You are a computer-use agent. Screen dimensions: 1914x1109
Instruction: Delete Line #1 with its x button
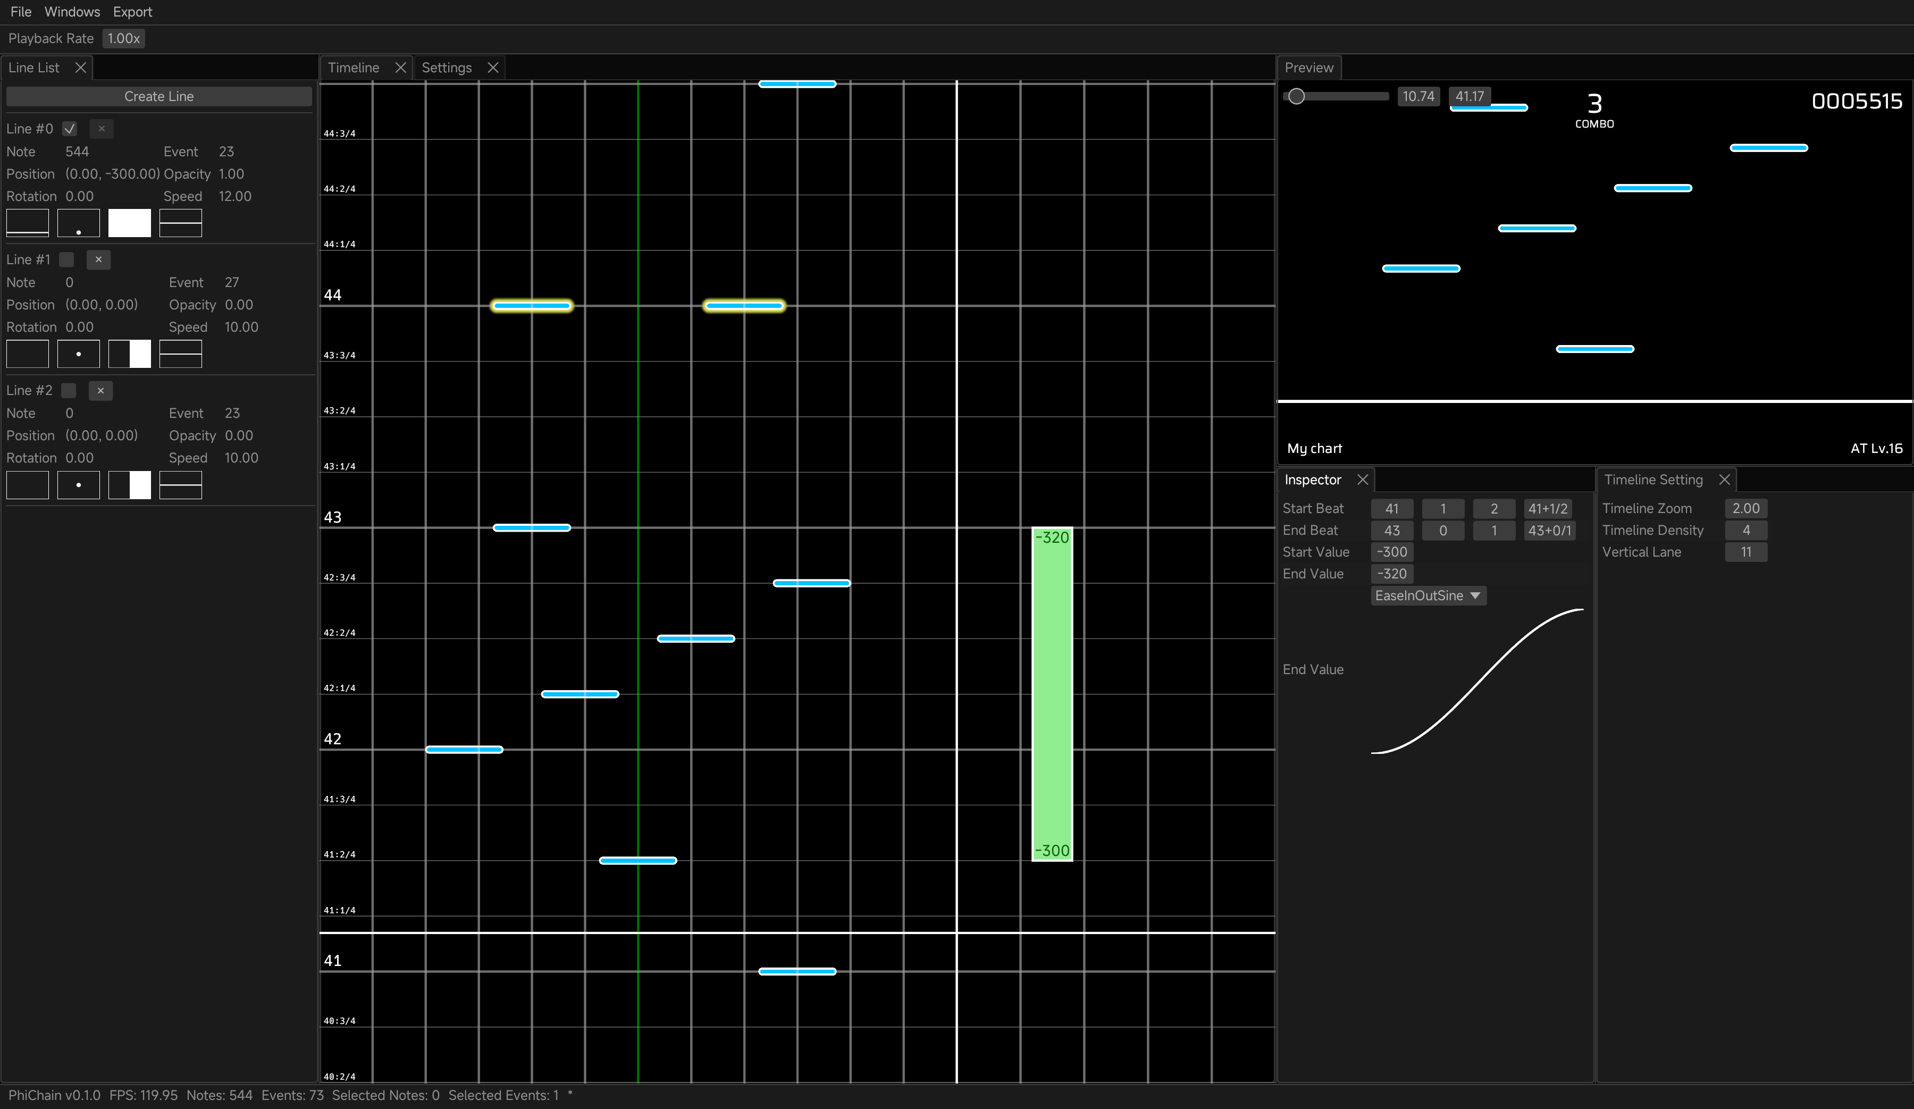coord(99,260)
